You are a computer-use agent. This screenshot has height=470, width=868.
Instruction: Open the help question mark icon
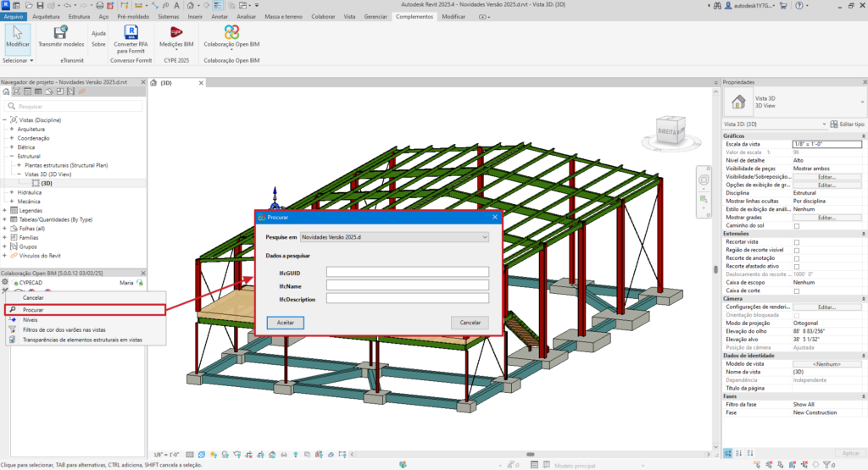click(798, 6)
